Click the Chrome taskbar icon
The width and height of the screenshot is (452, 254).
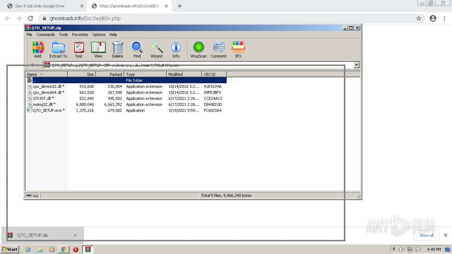[64, 249]
